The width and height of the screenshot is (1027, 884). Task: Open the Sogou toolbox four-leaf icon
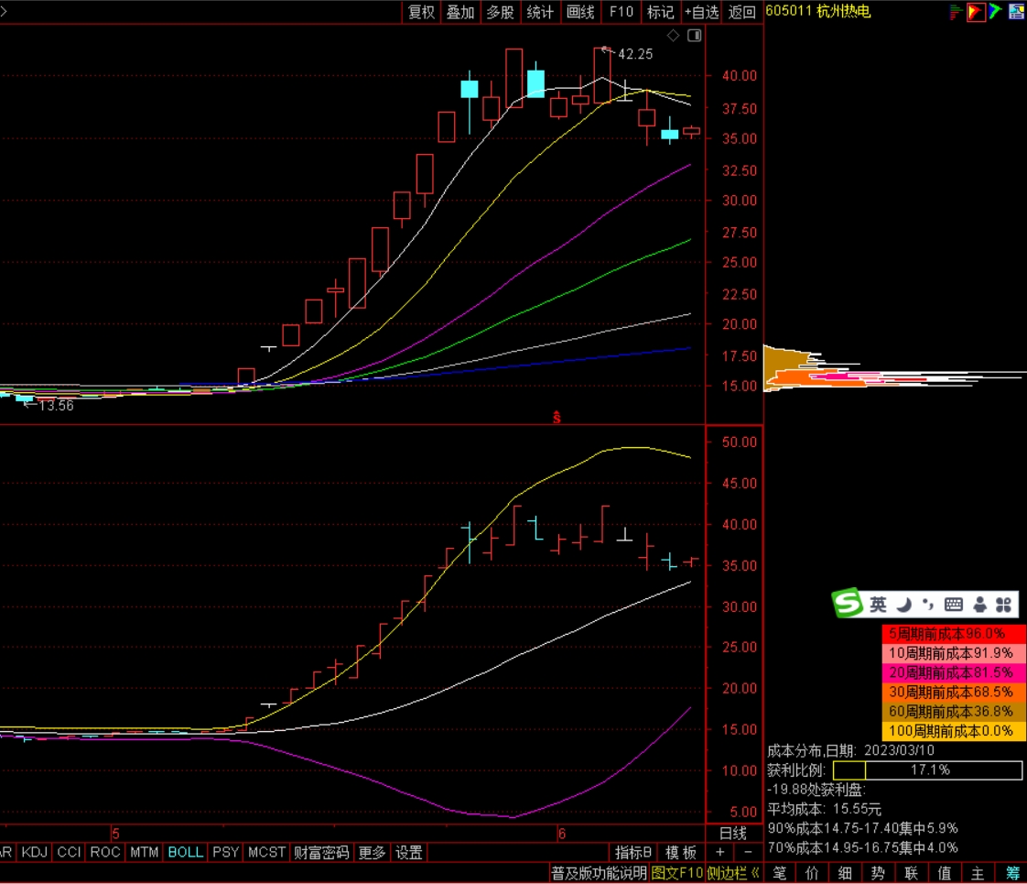coord(1004,605)
